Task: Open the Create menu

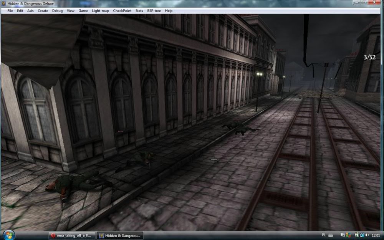Action: (x=43, y=11)
